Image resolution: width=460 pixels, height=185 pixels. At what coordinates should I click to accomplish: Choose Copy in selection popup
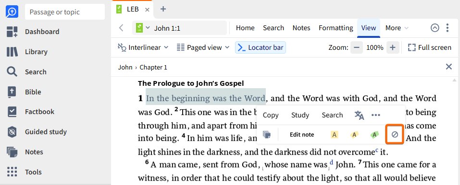[271, 116]
